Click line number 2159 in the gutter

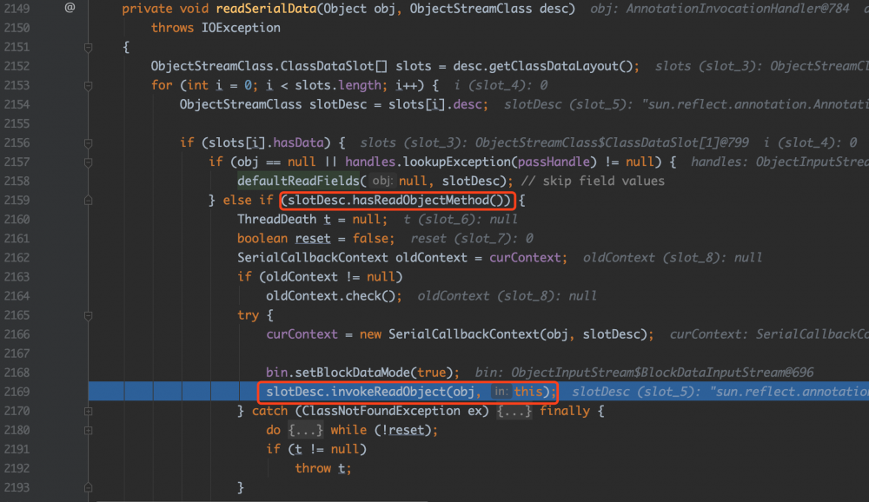17,200
